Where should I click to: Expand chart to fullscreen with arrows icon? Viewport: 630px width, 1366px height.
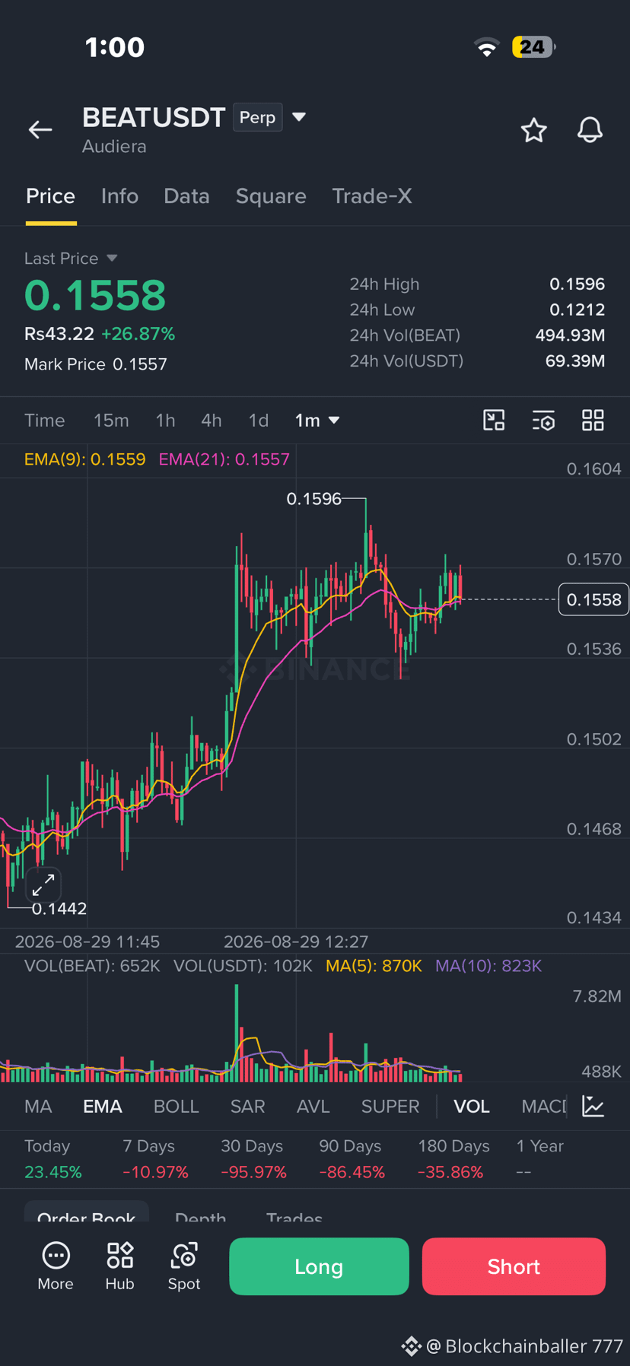(43, 885)
